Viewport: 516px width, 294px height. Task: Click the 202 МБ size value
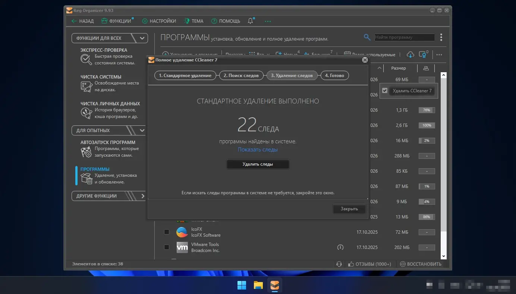[x=402, y=247]
